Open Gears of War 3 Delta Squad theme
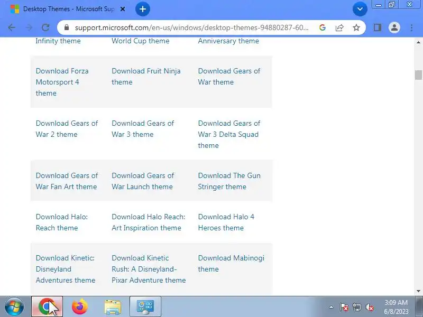The image size is (423, 317). (229, 134)
